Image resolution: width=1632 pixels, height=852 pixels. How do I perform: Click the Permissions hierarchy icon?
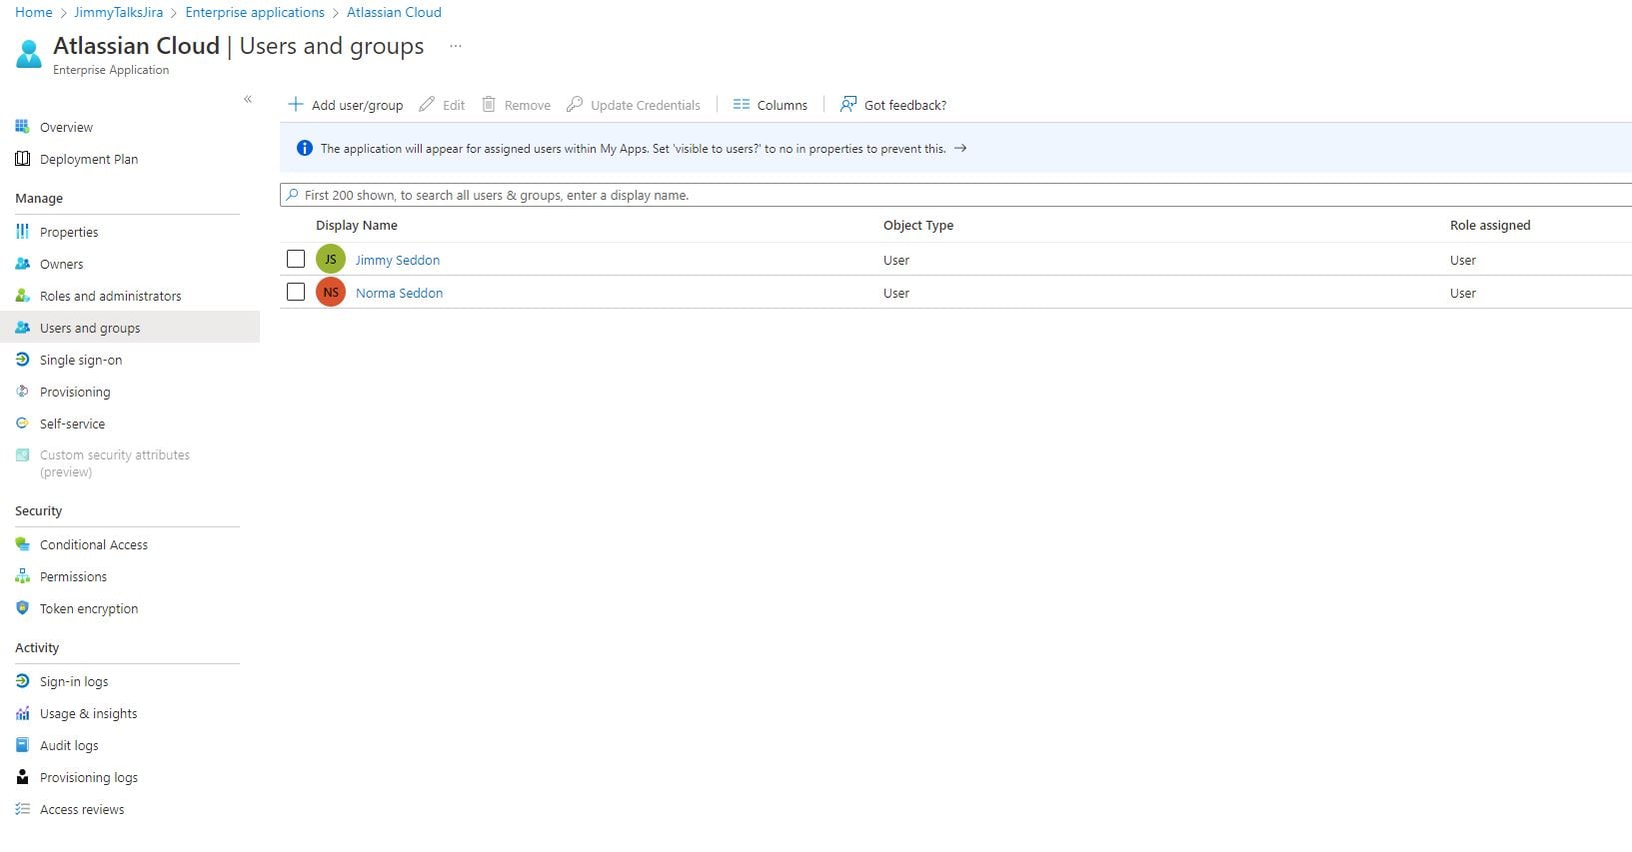[22, 576]
